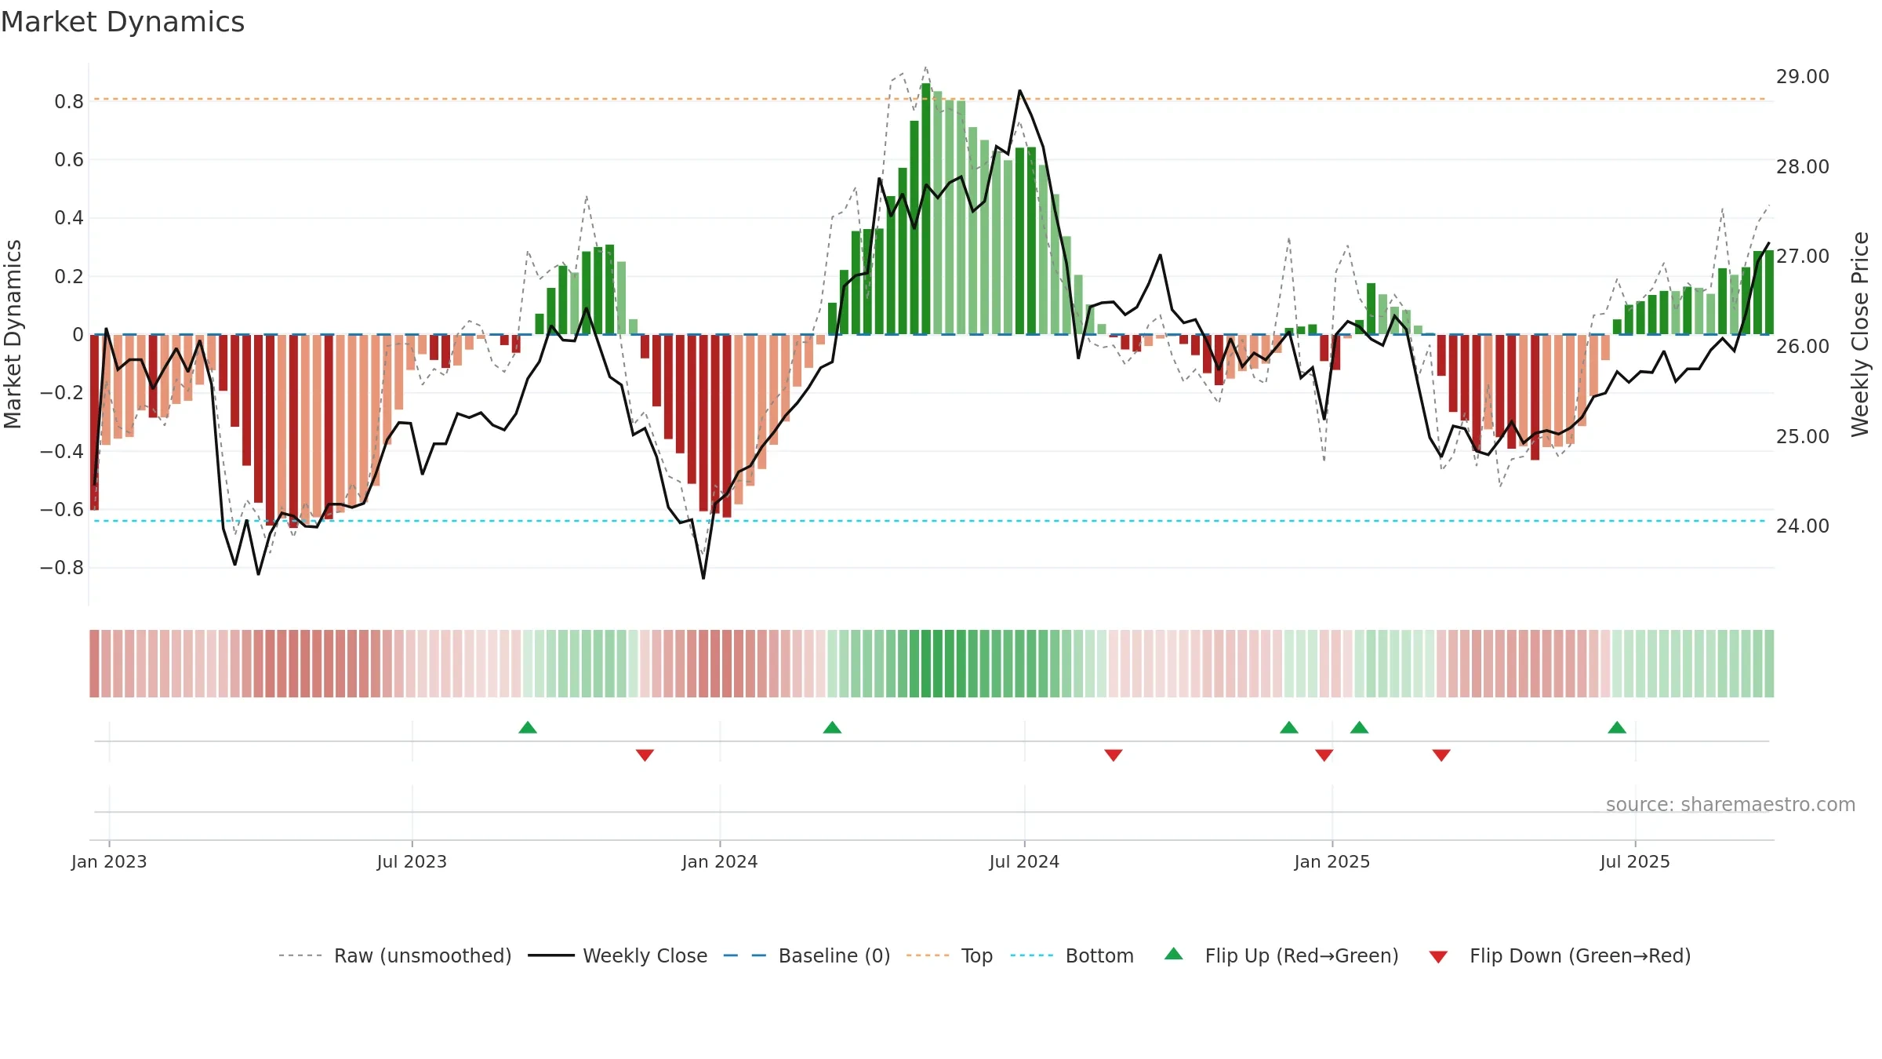The height and width of the screenshot is (1059, 1882).
Task: Click the −0.8 left axis label
Action: coord(62,567)
